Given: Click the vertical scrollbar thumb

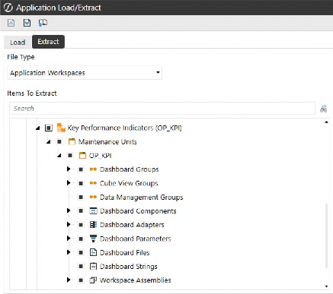Looking at the screenshot, I should (x=327, y=236).
